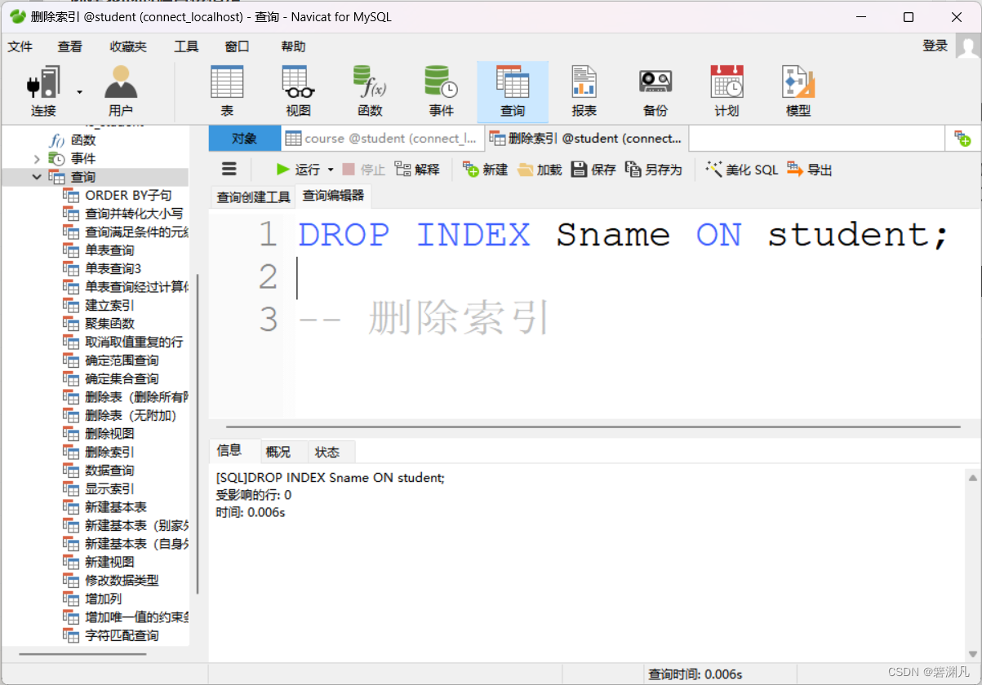Viewport: 982px width, 685px height.
Task: Export results with 导出
Action: pyautogui.click(x=810, y=170)
